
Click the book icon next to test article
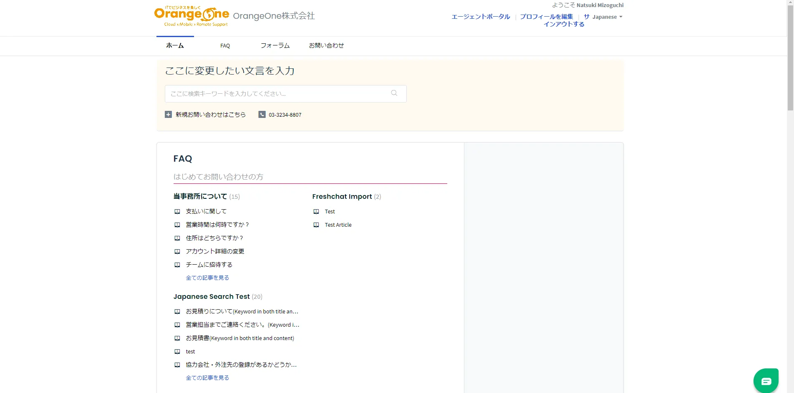tap(177, 352)
